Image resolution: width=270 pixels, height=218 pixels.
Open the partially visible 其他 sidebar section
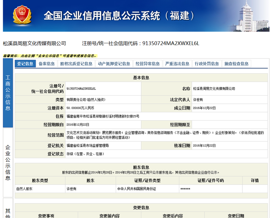pos(8,208)
